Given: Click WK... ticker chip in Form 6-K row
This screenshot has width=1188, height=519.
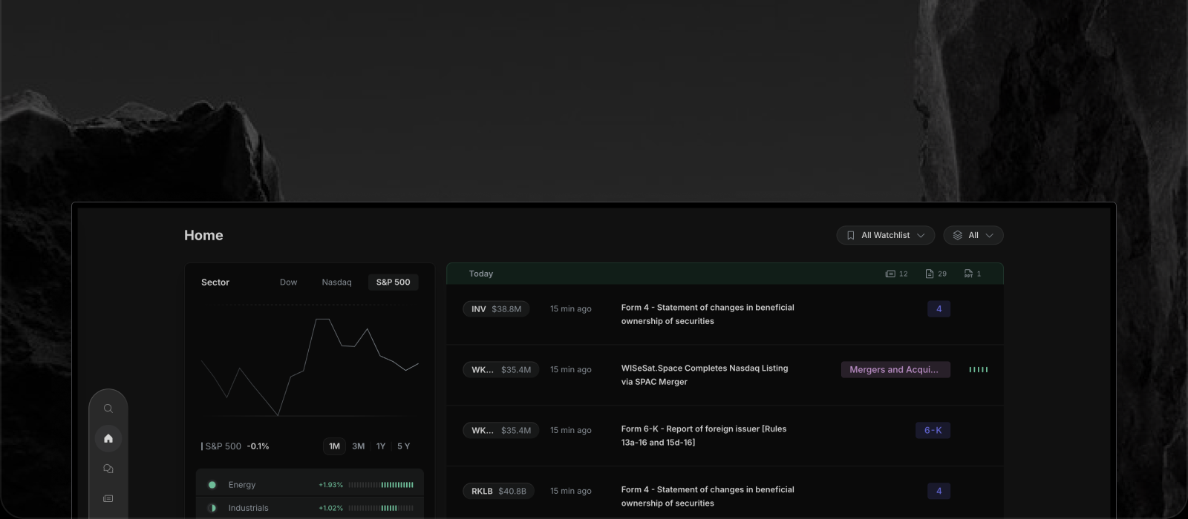Looking at the screenshot, I should (501, 430).
